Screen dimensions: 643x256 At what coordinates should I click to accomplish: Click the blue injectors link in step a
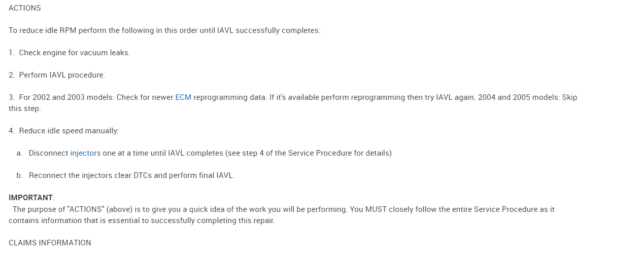(x=85, y=153)
